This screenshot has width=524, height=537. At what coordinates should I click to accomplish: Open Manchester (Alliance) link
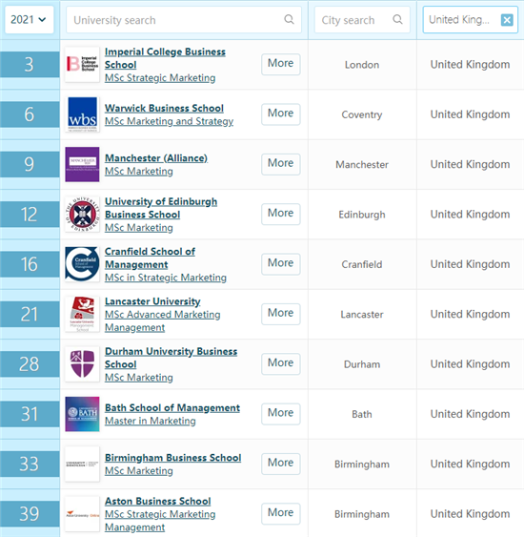tap(156, 158)
